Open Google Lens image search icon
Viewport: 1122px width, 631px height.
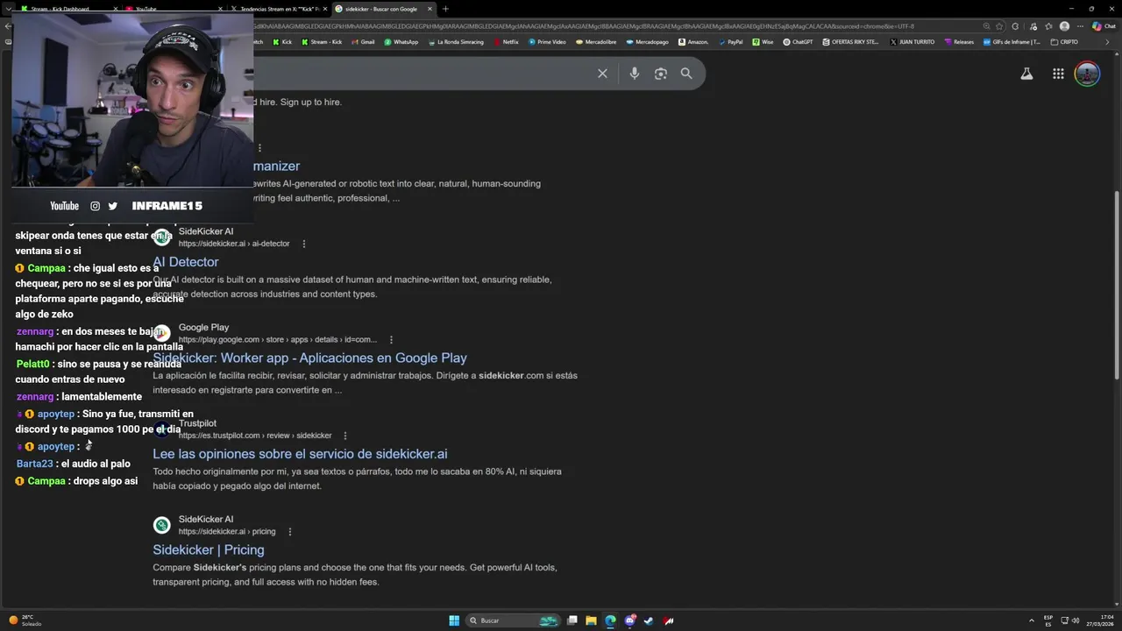coord(661,74)
